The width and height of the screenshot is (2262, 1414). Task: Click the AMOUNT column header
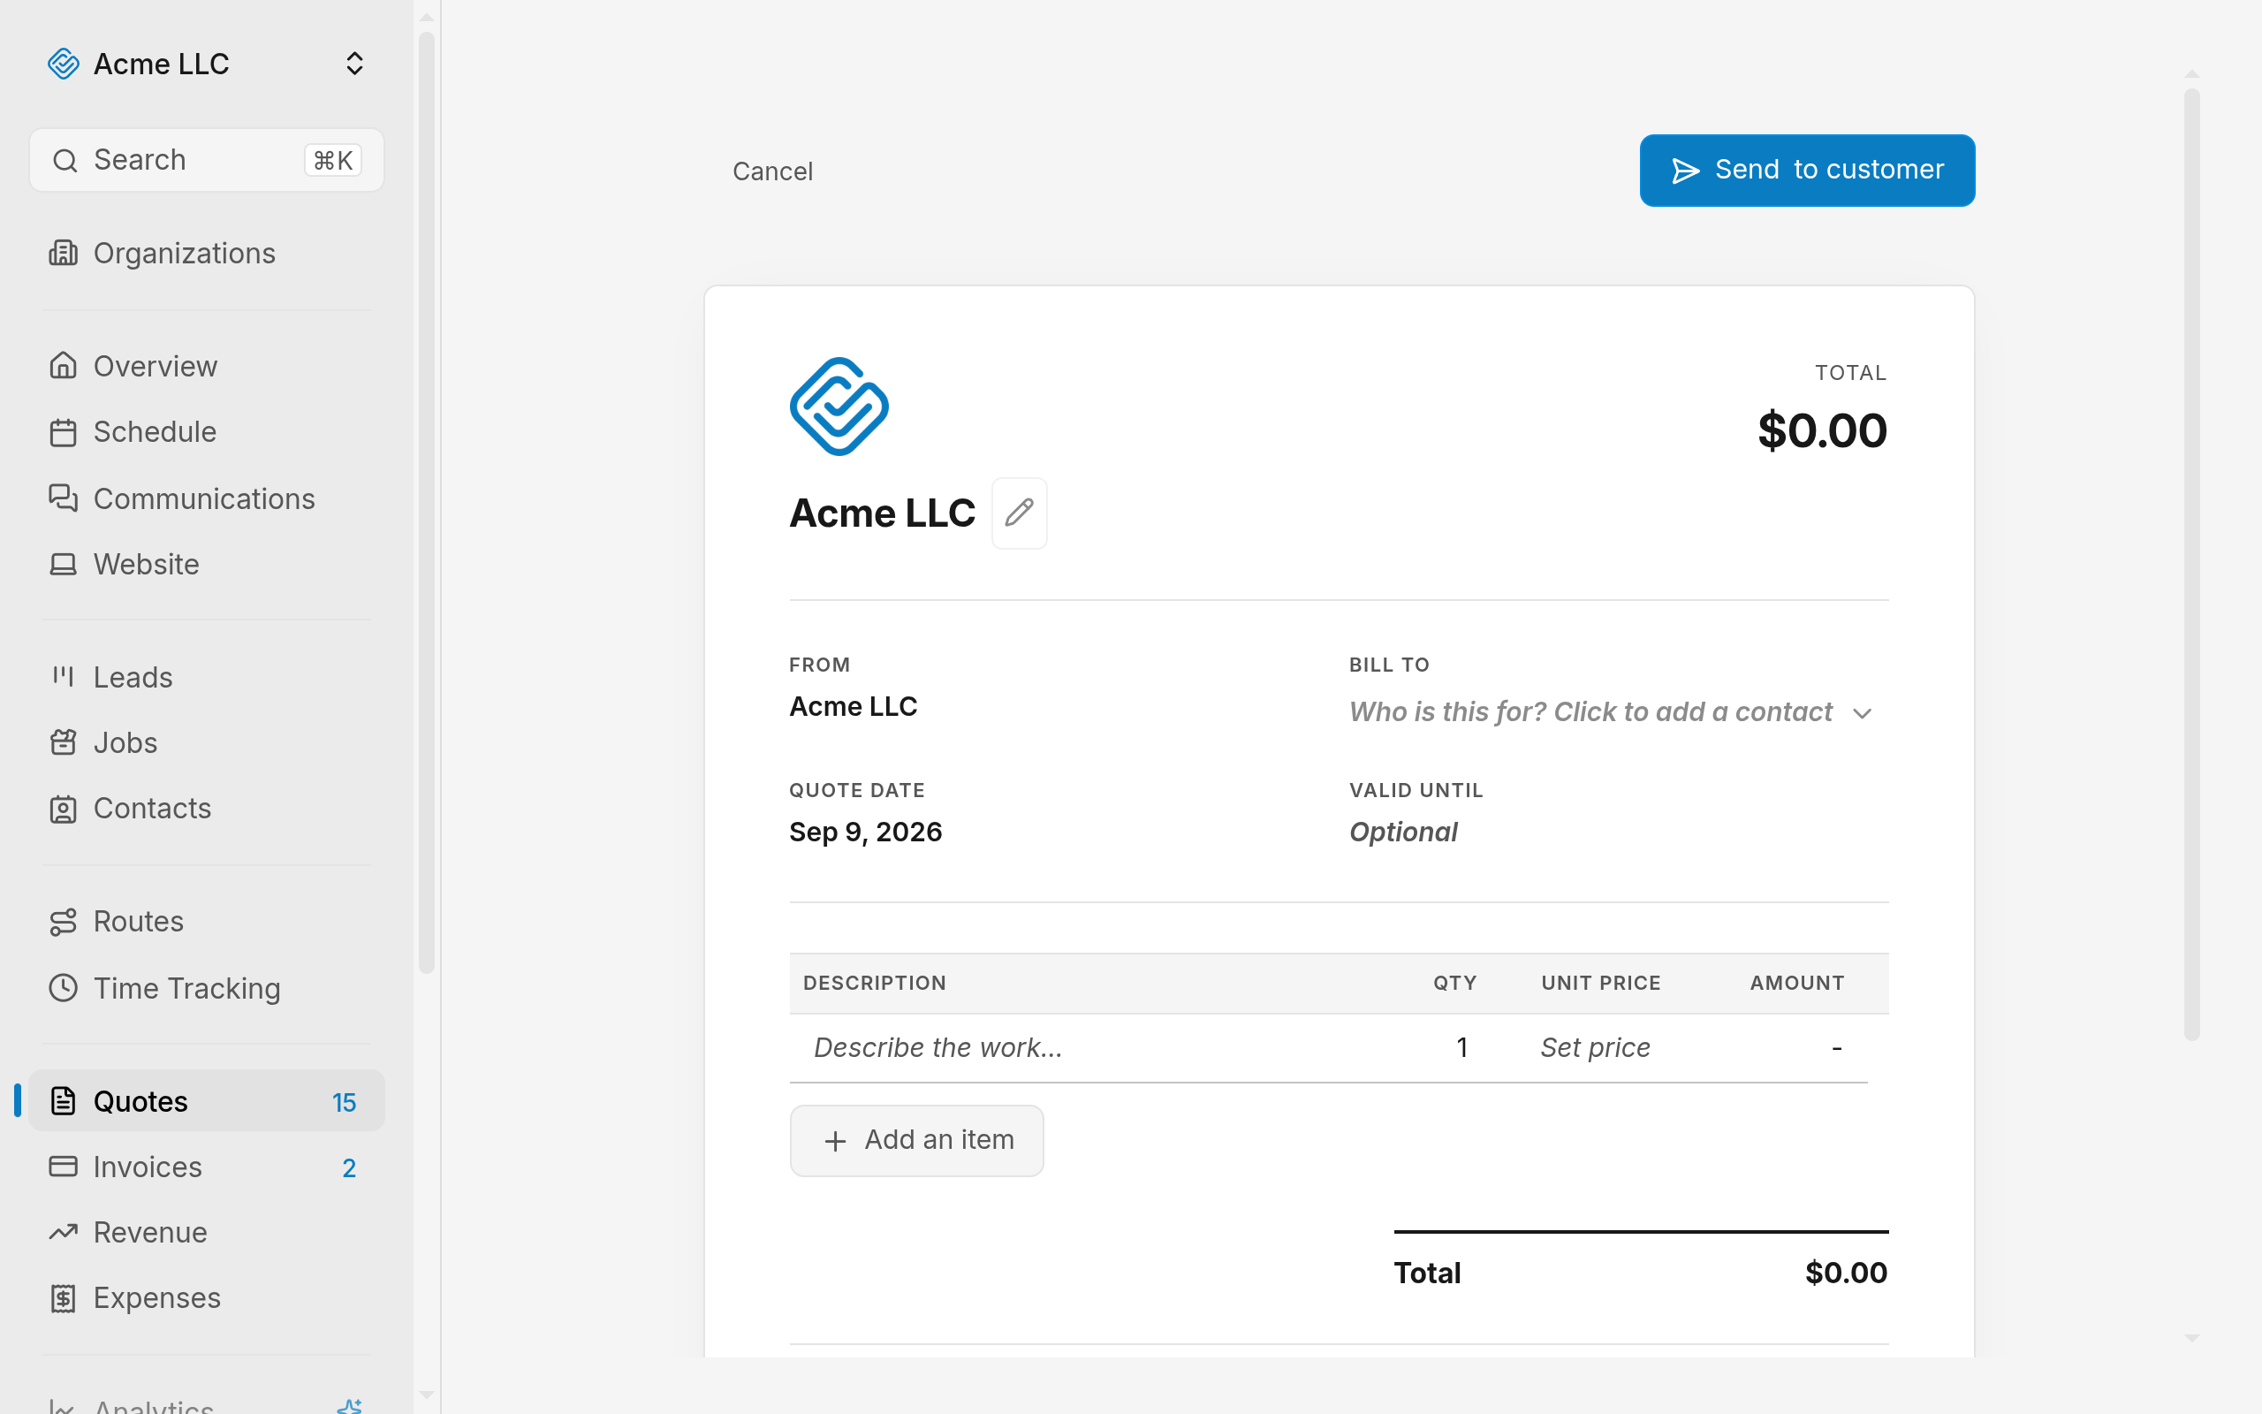pyautogui.click(x=1796, y=983)
